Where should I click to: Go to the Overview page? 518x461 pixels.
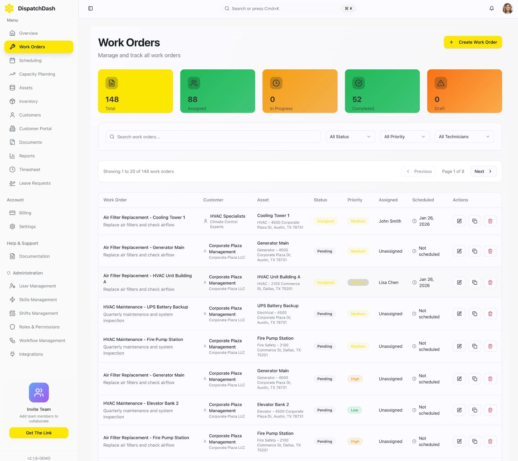point(39,33)
